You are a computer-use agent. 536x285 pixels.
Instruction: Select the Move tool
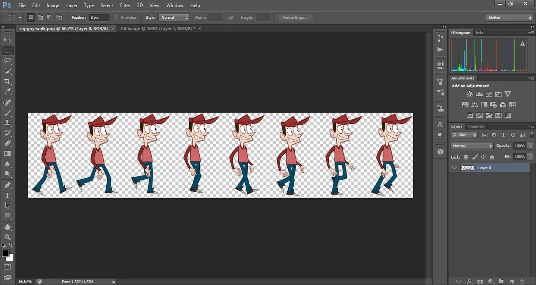[x=8, y=40]
